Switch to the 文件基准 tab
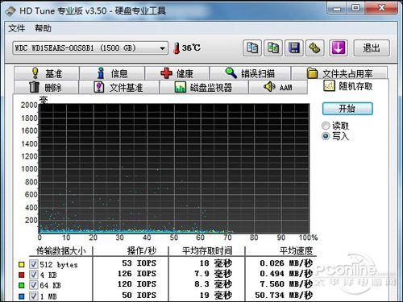The width and height of the screenshot is (403, 302). [x=118, y=87]
